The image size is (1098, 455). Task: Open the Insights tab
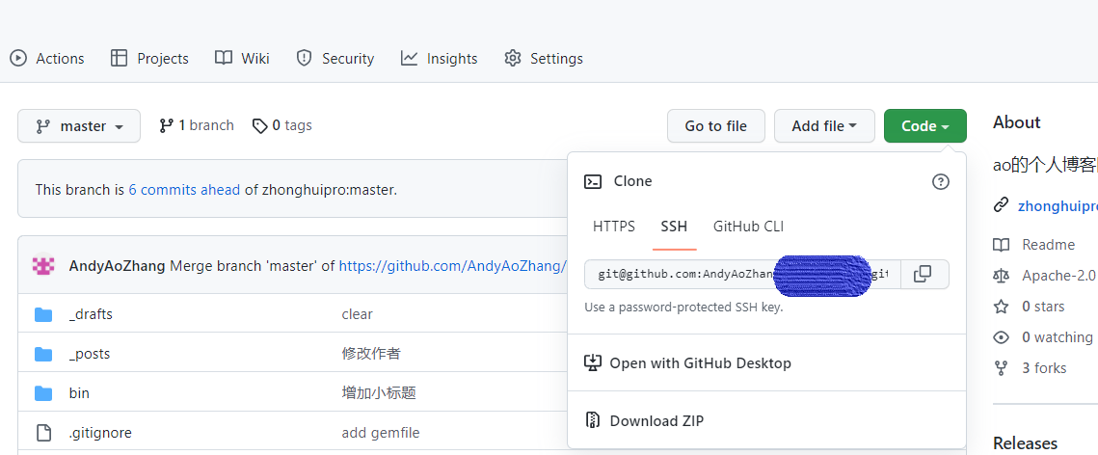(439, 58)
